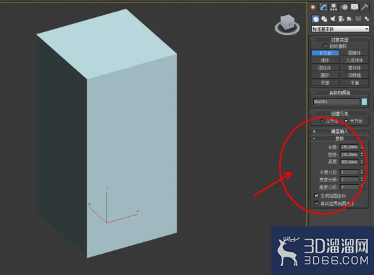Select the Systems category icon
Image resolution: width=374 pixels, height=275 pixels.
pyautogui.click(x=366, y=19)
